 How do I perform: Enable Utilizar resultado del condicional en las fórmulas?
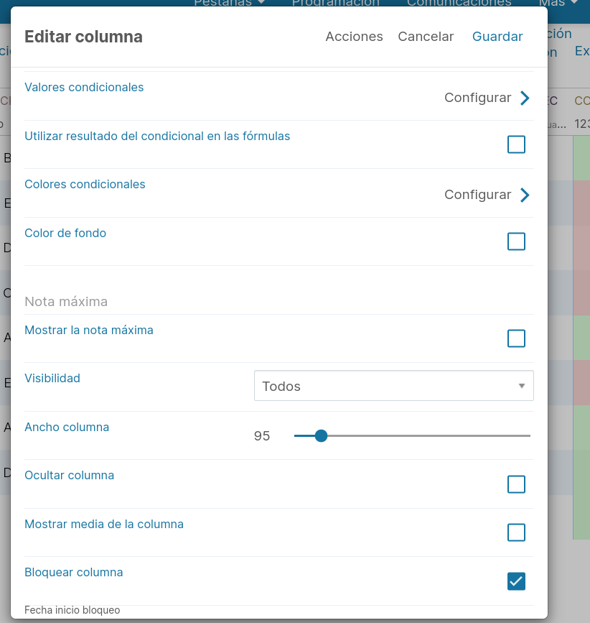click(x=516, y=144)
